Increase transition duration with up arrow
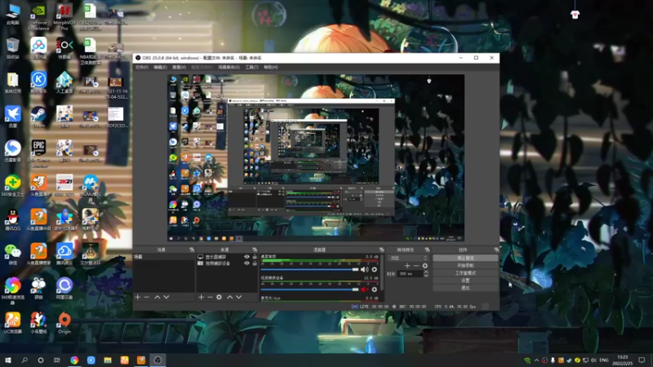653x367 pixels. pyautogui.click(x=425, y=272)
